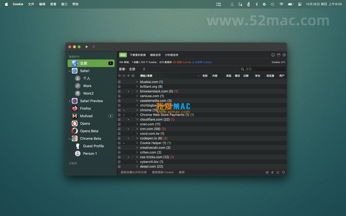This screenshot has height=216, width=346.
Task: Click the window layout icon beside the gear
Action: pos(279,55)
